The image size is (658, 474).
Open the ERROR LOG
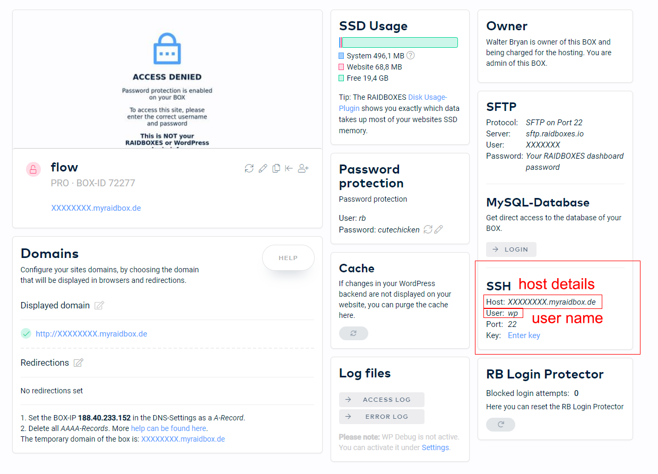click(382, 417)
